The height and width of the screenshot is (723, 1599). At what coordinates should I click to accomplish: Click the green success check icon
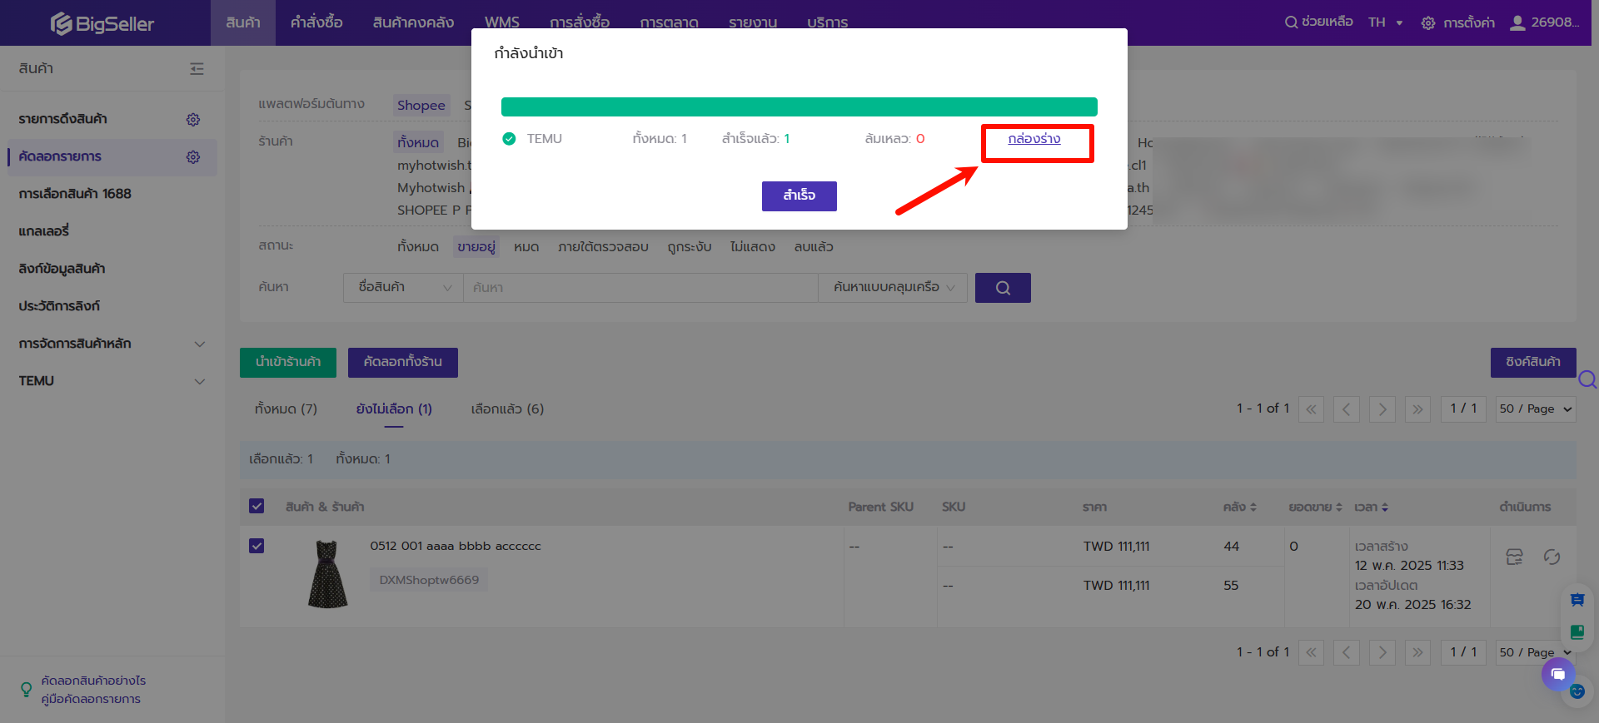(509, 139)
